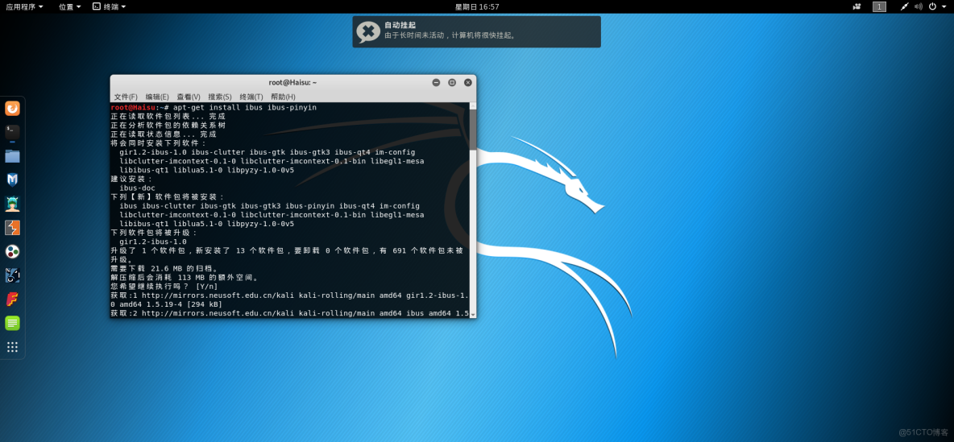Open 文件(F) menu in terminal

tap(126, 97)
